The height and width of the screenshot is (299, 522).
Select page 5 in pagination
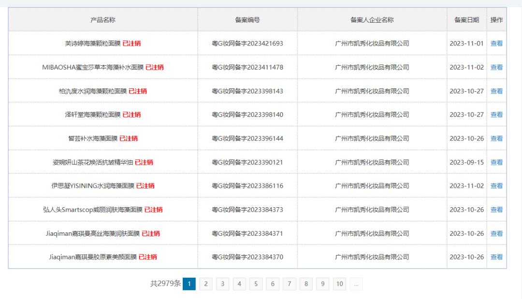pyautogui.click(x=256, y=284)
